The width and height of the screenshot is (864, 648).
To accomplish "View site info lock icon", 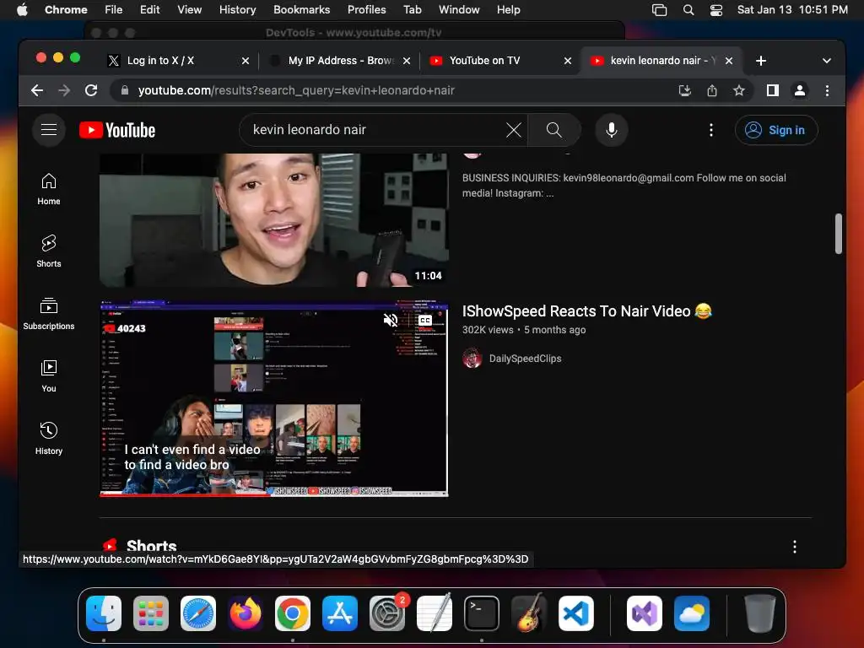I will coord(125,90).
